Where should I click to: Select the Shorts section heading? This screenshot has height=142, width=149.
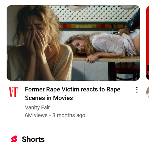[33, 139]
